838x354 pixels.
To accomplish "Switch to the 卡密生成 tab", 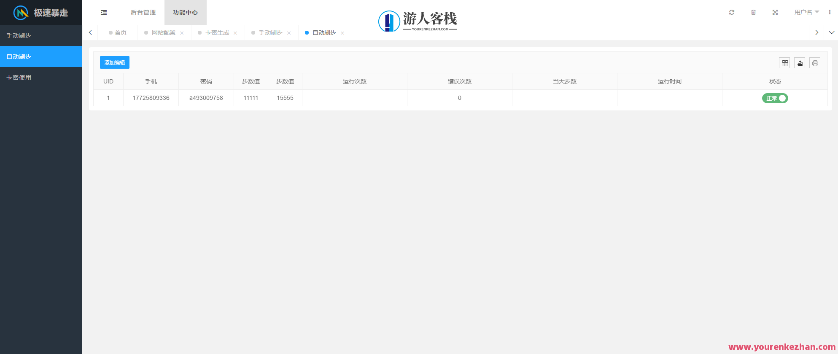I will pyautogui.click(x=217, y=32).
